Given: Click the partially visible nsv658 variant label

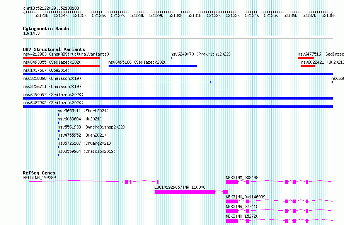Looking at the screenshot, I should point(338,78).
